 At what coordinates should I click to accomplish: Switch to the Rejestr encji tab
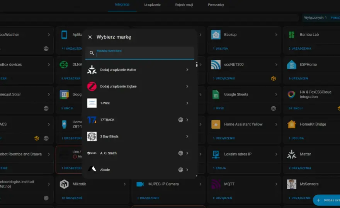[184, 5]
